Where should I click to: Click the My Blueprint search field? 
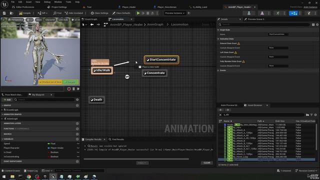click(x=44, y=99)
